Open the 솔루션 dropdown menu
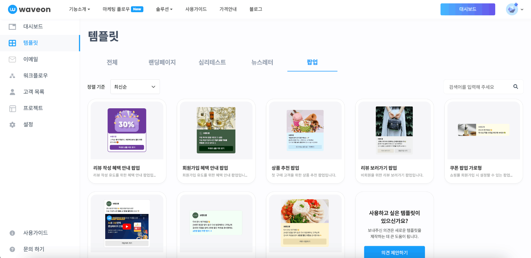This screenshot has width=531, height=258. point(164,9)
